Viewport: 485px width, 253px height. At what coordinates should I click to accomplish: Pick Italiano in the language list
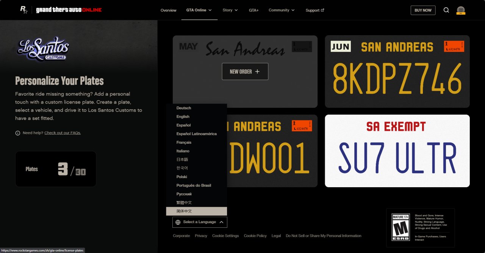(196, 151)
